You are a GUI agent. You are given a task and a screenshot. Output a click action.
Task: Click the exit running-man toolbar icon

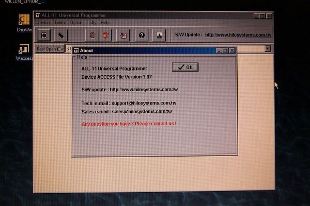coord(159,36)
